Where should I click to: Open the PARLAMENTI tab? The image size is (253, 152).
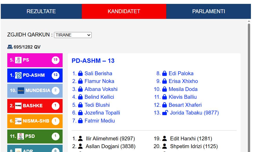click(209, 11)
